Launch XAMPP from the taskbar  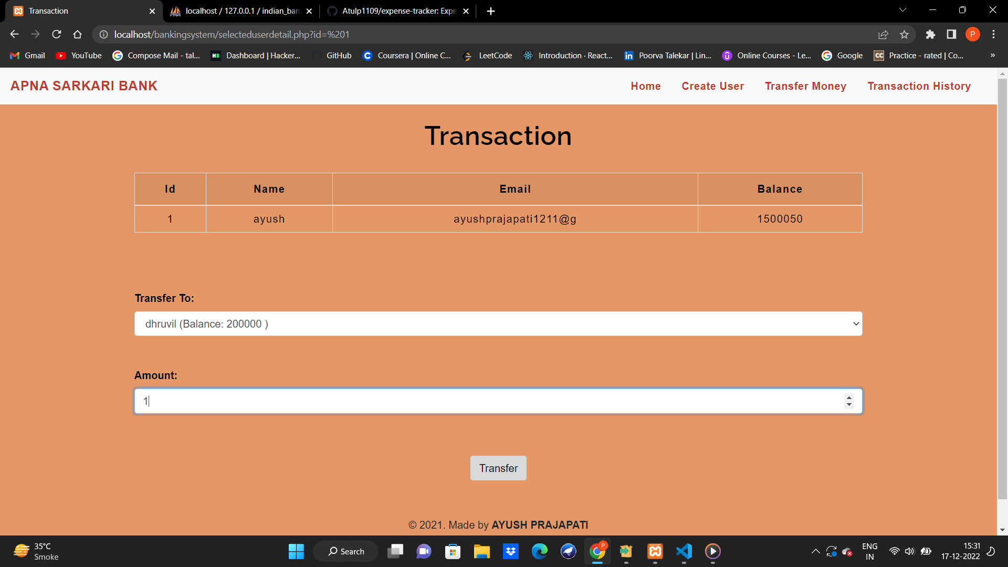click(655, 551)
